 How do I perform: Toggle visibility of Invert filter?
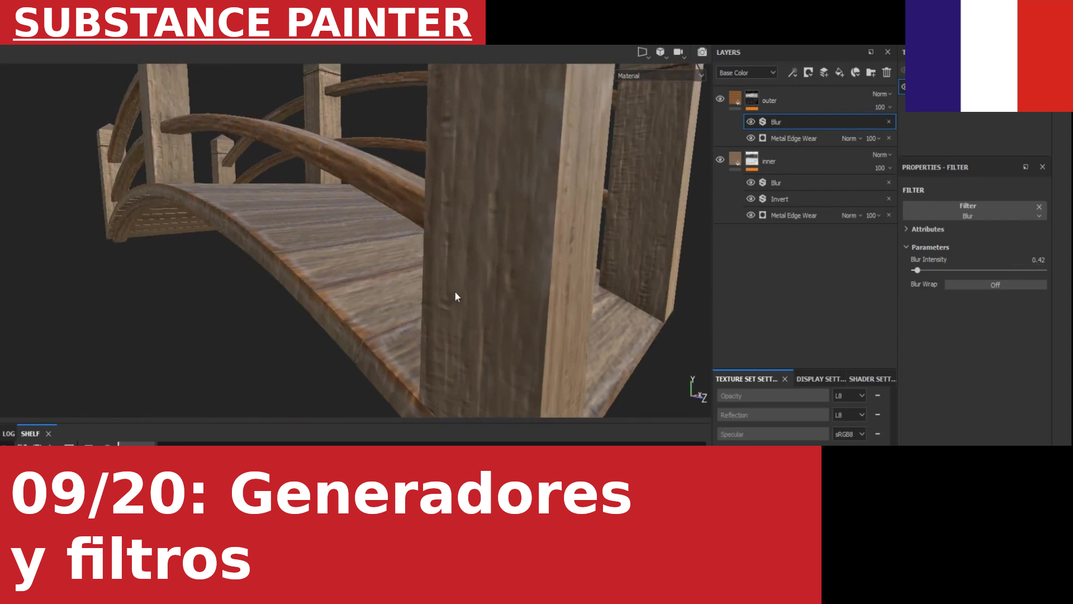click(751, 199)
